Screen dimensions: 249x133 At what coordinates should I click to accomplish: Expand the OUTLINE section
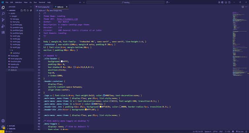[11, 126]
